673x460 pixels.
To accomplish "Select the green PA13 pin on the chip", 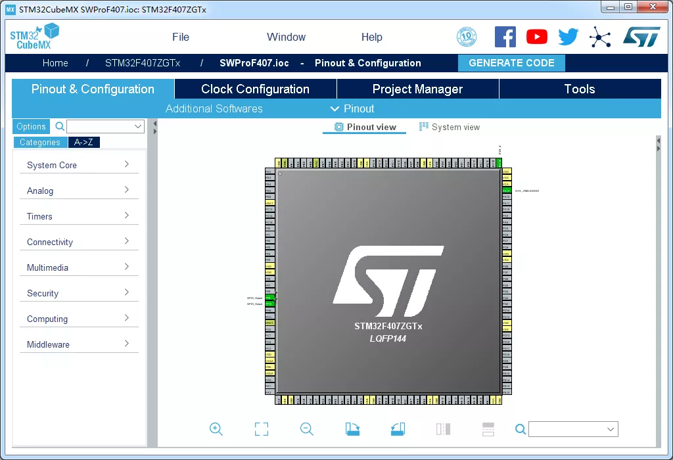I will click(507, 191).
